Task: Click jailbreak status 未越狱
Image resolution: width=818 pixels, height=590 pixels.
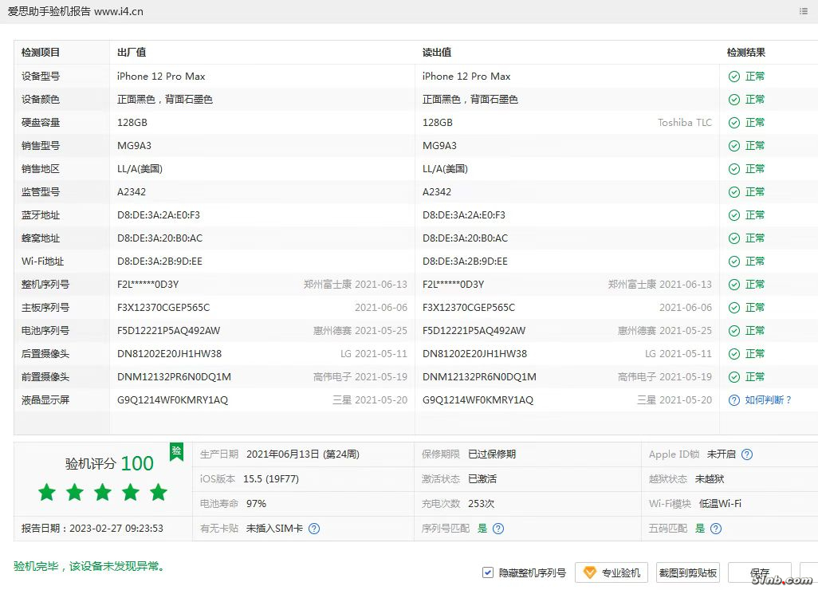Action: [710, 479]
